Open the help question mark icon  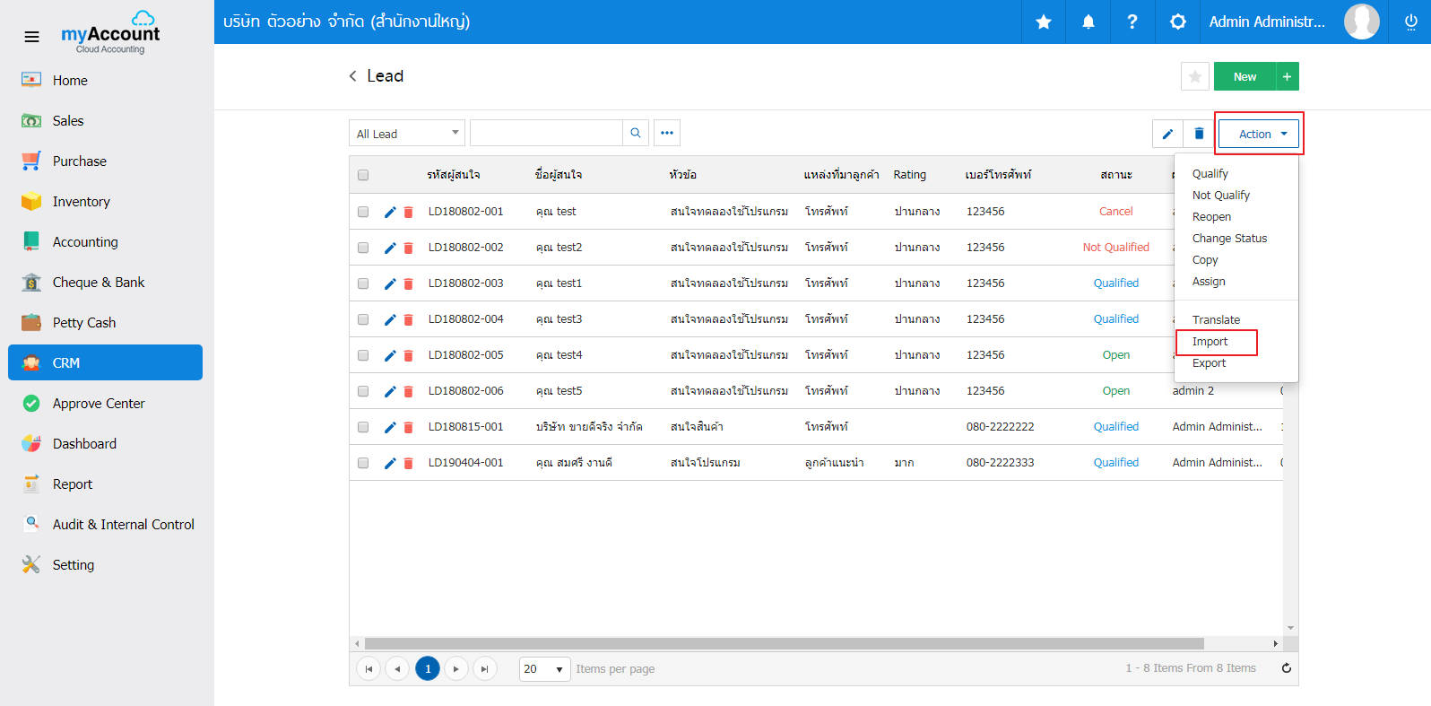click(x=1132, y=22)
